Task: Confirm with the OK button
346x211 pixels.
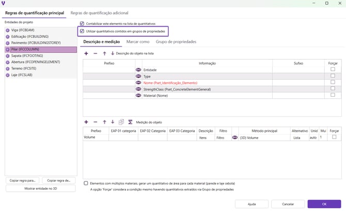Action: [324, 204]
